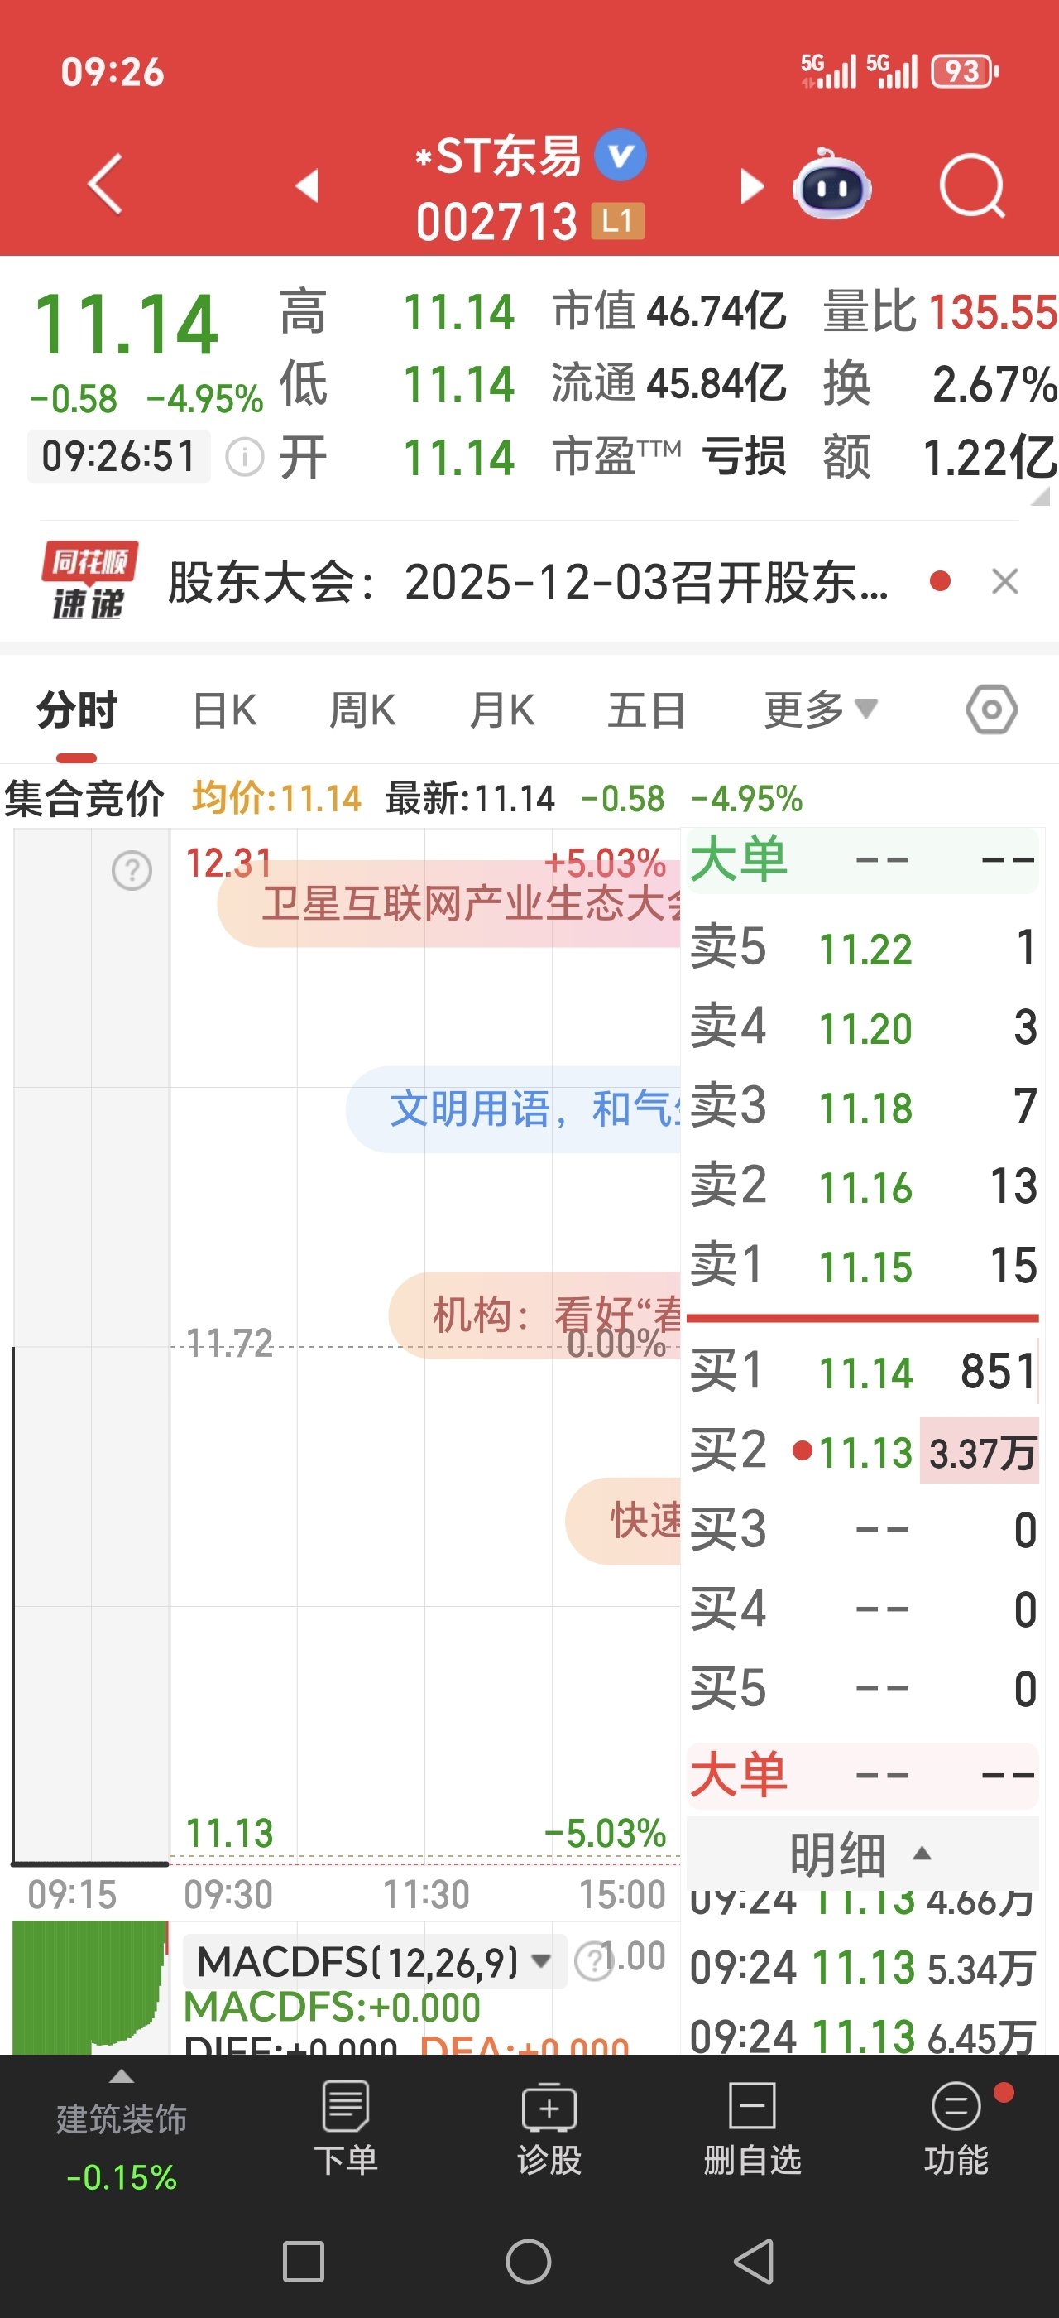Tap current price 11.14 headline
The height and width of the screenshot is (2318, 1059).
125,324
